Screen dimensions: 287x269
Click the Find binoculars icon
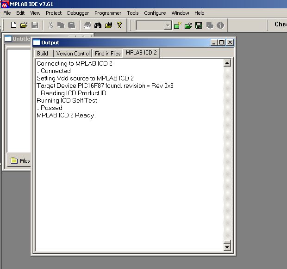[x=98, y=25]
